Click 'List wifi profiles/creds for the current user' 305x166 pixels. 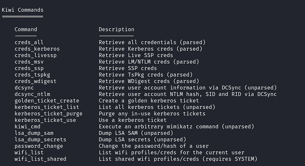[171, 152]
